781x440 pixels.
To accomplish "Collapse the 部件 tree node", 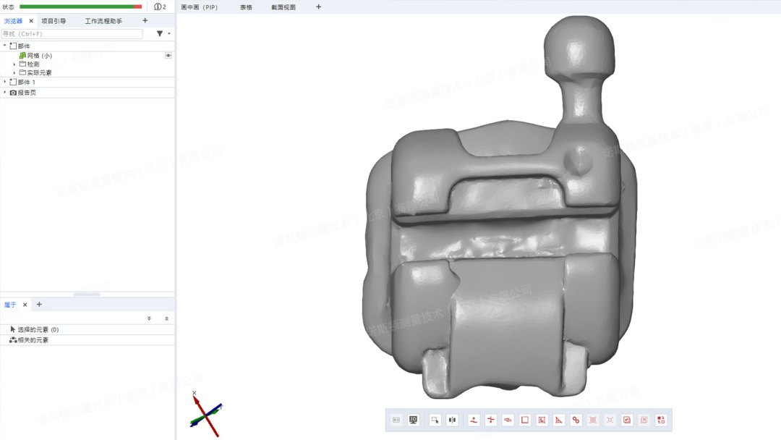I will coord(5,46).
